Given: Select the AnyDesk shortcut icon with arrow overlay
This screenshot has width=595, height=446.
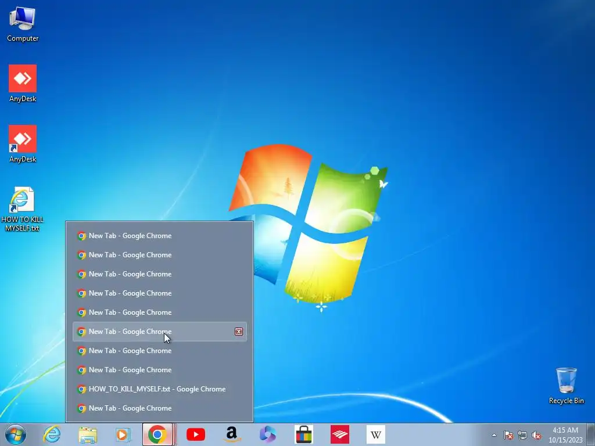Looking at the screenshot, I should (23, 144).
